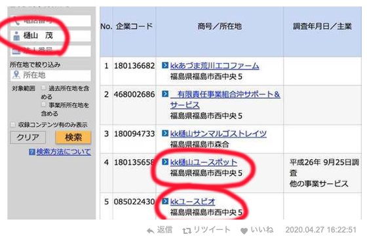This screenshot has height=239, width=367.
Task: Click いいね text
Action: [262, 230]
